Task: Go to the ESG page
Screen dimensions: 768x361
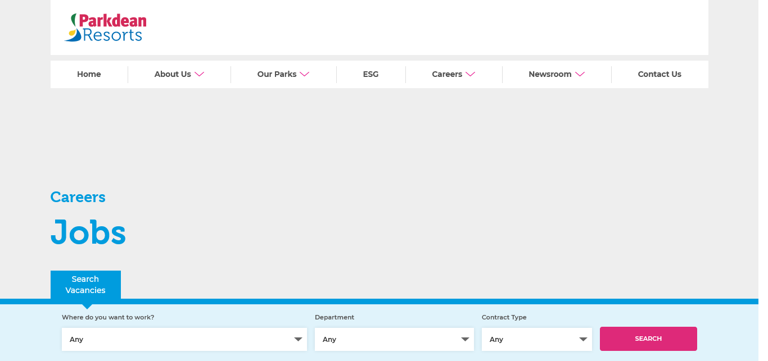Action: tap(371, 74)
